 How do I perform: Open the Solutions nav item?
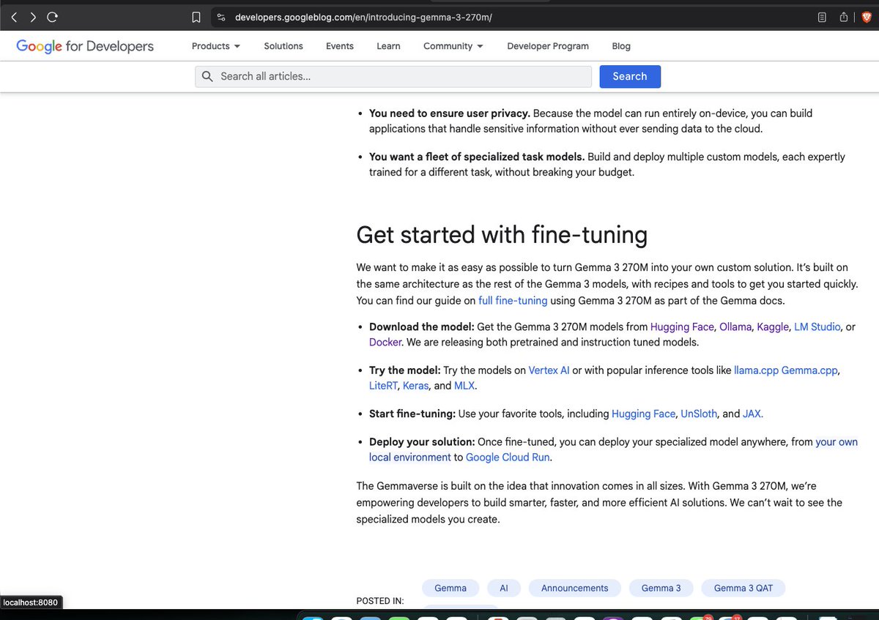click(283, 46)
